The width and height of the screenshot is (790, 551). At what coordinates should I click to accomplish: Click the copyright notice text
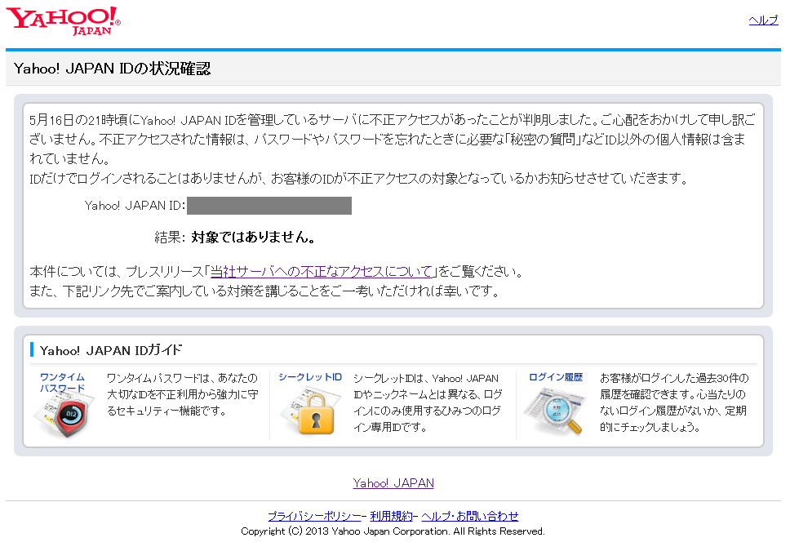(393, 531)
